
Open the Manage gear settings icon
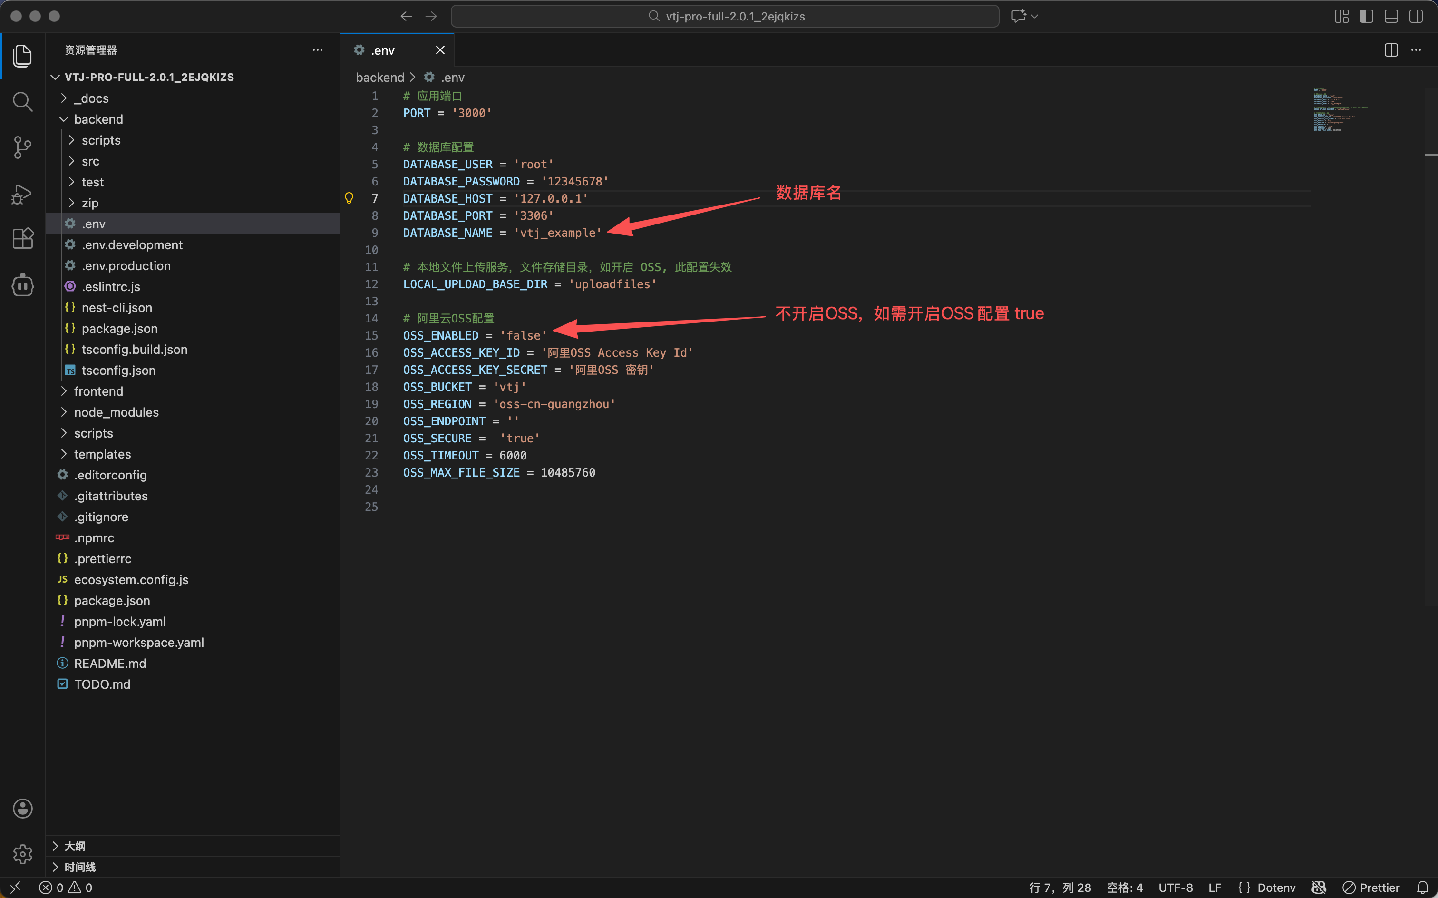(x=22, y=853)
